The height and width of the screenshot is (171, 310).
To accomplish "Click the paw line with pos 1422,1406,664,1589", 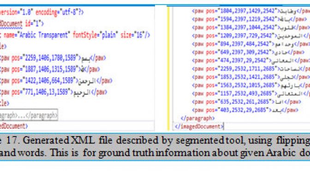I will pyautogui.click(x=56, y=80).
